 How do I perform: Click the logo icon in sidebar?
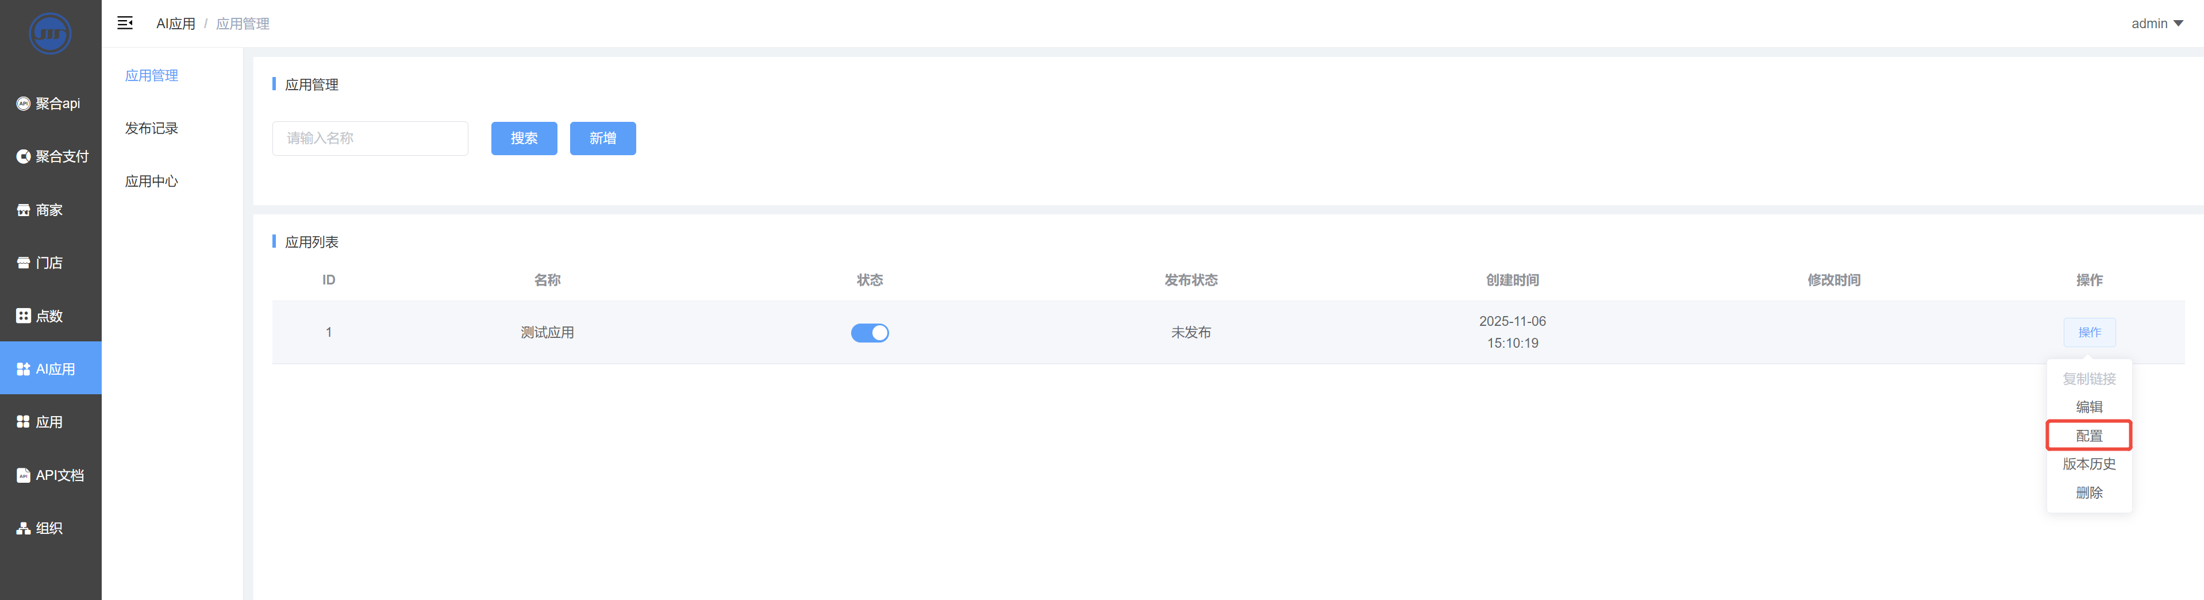(x=49, y=33)
